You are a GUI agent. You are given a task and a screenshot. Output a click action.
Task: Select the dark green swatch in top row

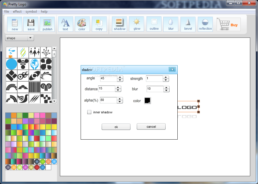coord(25,115)
